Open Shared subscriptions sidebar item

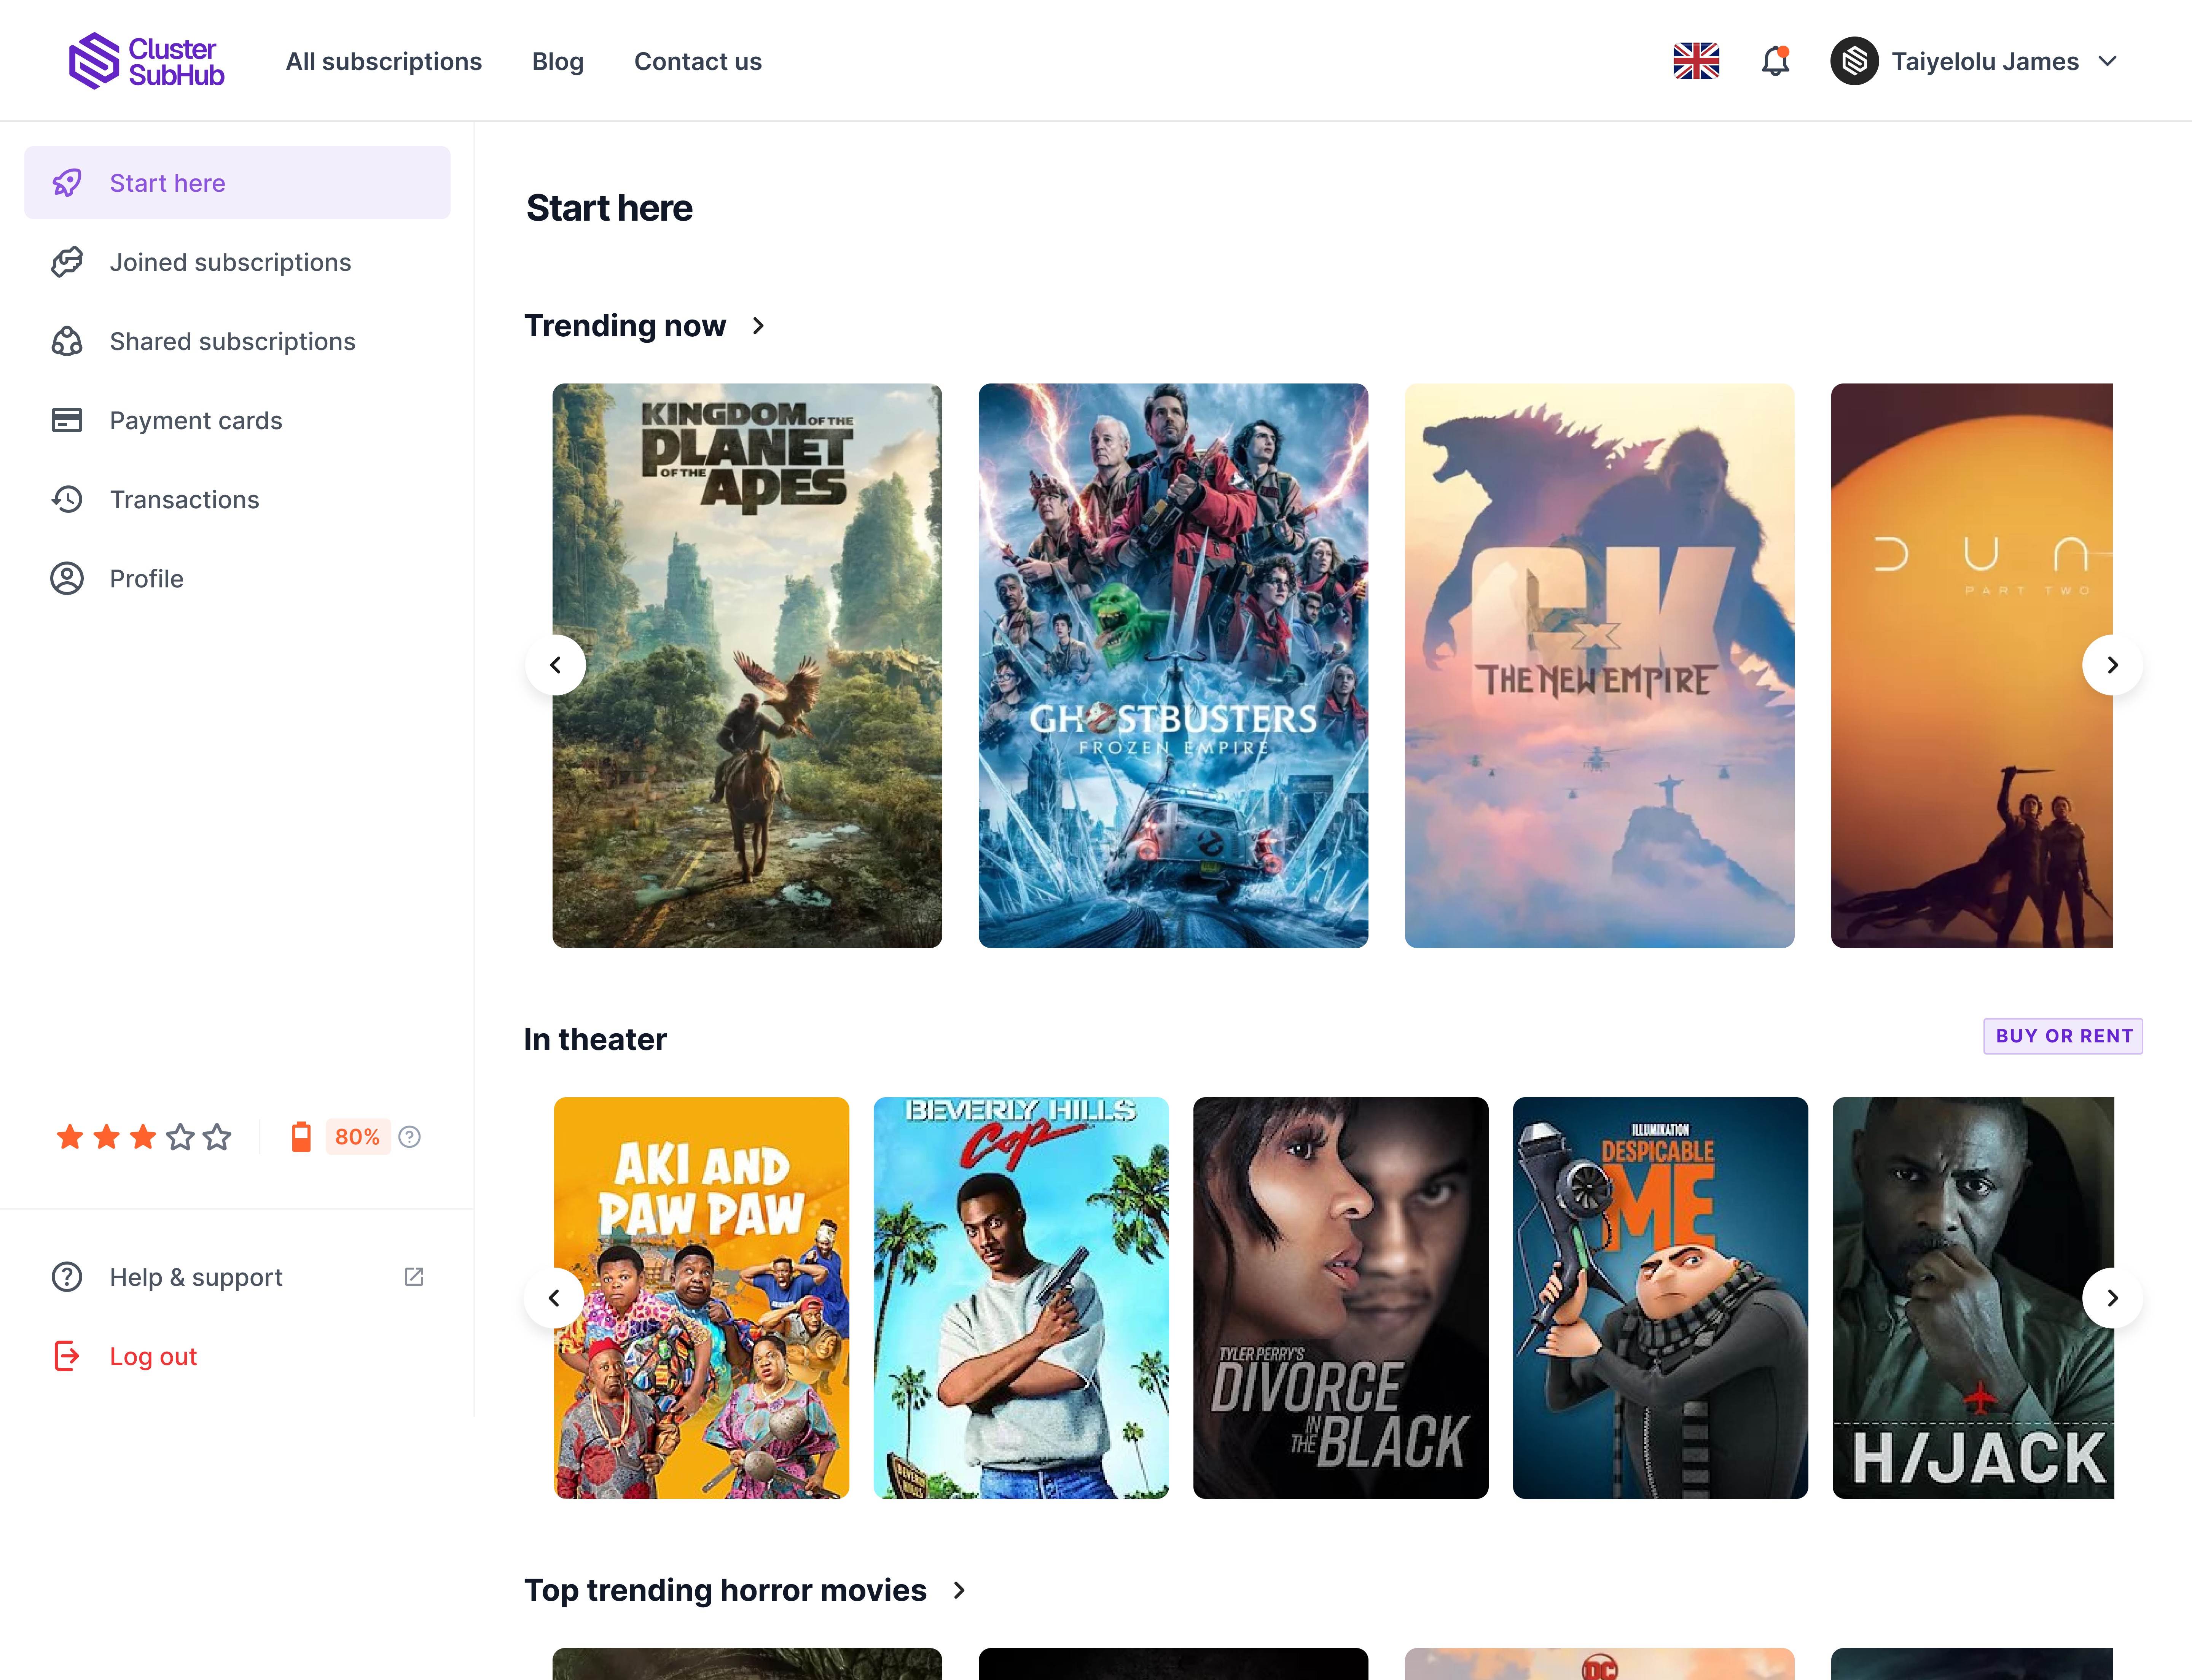pyautogui.click(x=232, y=341)
